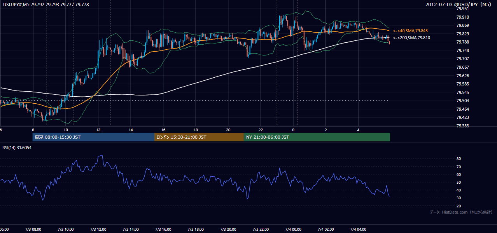Select the 40 SMA label 79.843
Image resolution: width=497 pixels, height=233 pixels.
coord(410,31)
